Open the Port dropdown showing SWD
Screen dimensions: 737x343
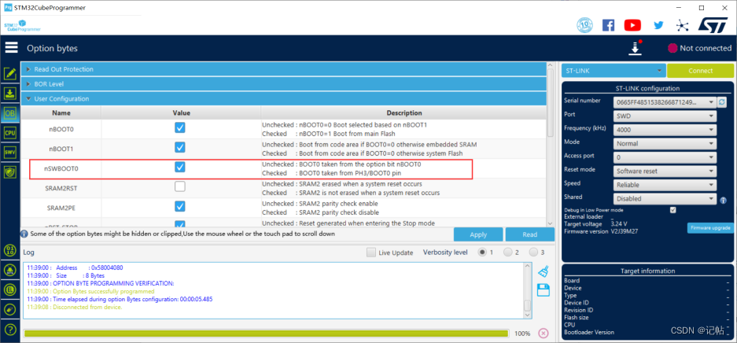click(x=665, y=116)
